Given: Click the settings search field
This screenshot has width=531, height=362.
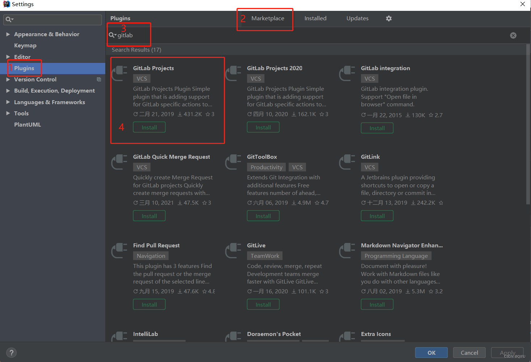Looking at the screenshot, I should tap(52, 20).
